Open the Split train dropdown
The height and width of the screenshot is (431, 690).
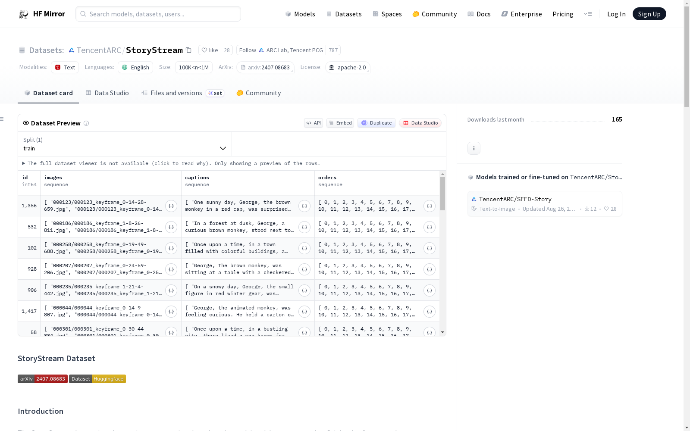click(x=125, y=144)
